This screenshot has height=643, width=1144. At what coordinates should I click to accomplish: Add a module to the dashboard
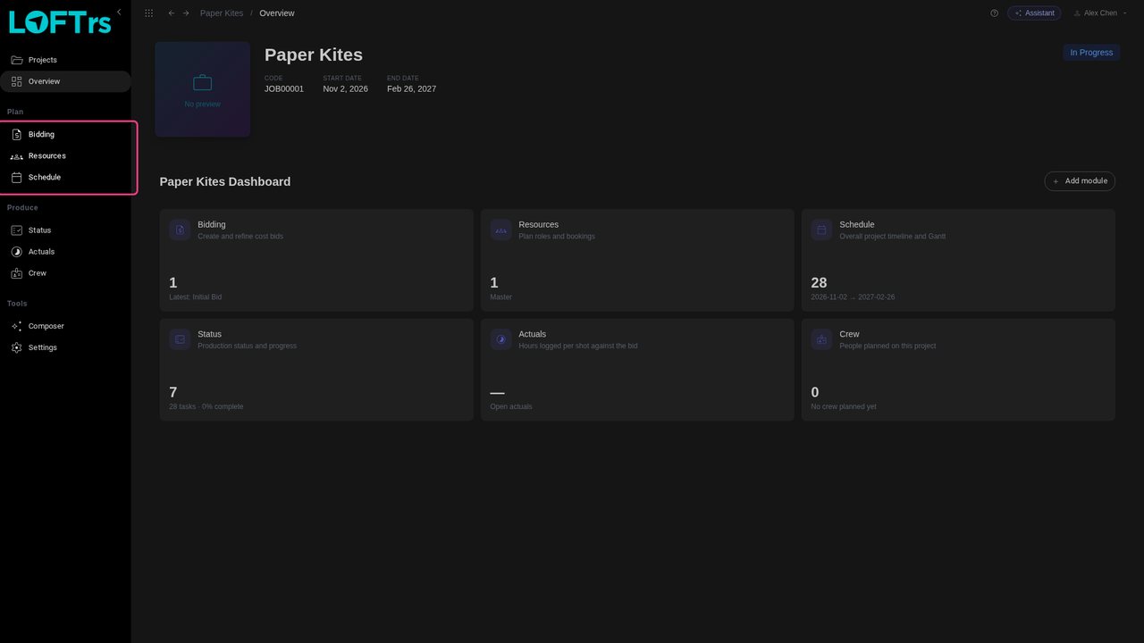click(1080, 181)
